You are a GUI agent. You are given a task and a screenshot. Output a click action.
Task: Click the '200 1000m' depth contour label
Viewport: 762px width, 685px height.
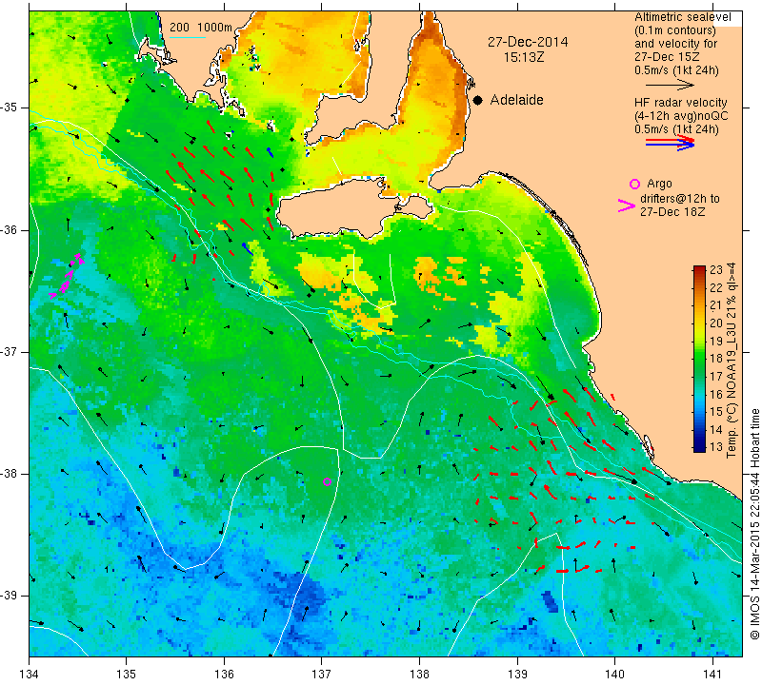point(201,28)
